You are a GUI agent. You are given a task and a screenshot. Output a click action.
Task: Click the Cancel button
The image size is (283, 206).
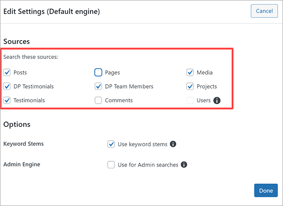(264, 11)
